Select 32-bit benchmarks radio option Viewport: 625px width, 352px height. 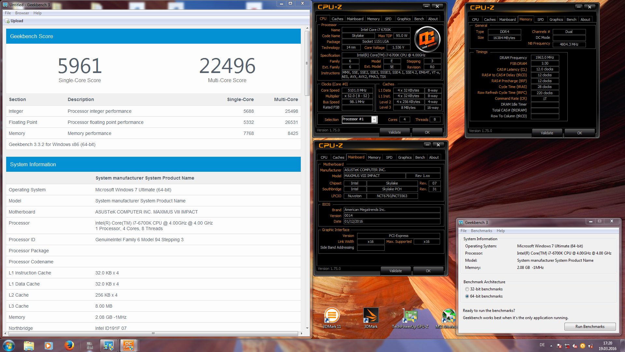pyautogui.click(x=467, y=289)
